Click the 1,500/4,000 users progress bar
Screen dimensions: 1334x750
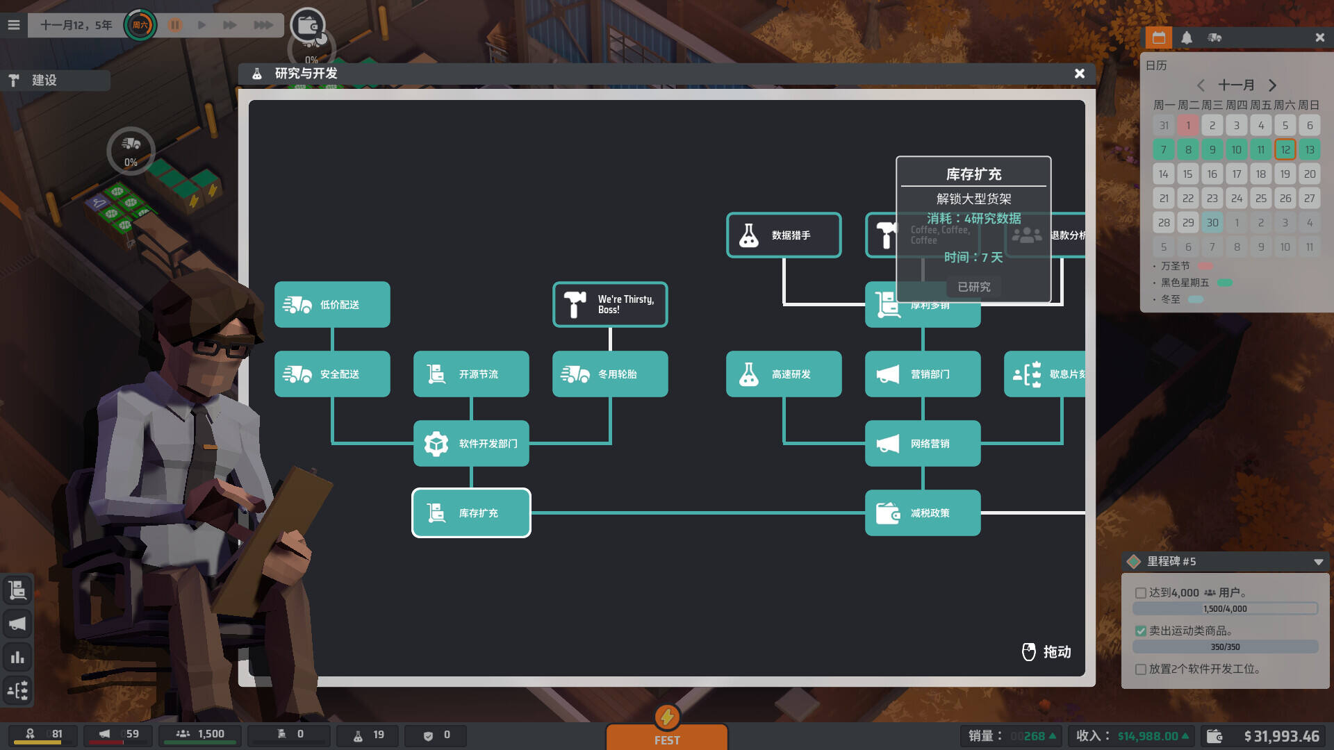1225,609
